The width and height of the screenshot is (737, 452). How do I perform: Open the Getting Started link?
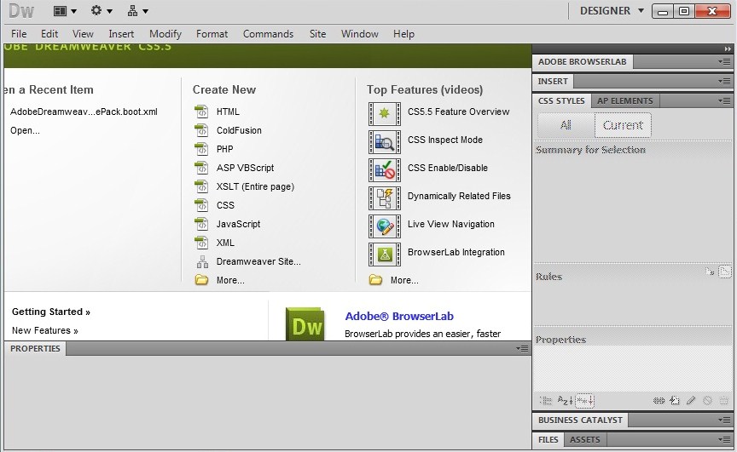point(51,312)
